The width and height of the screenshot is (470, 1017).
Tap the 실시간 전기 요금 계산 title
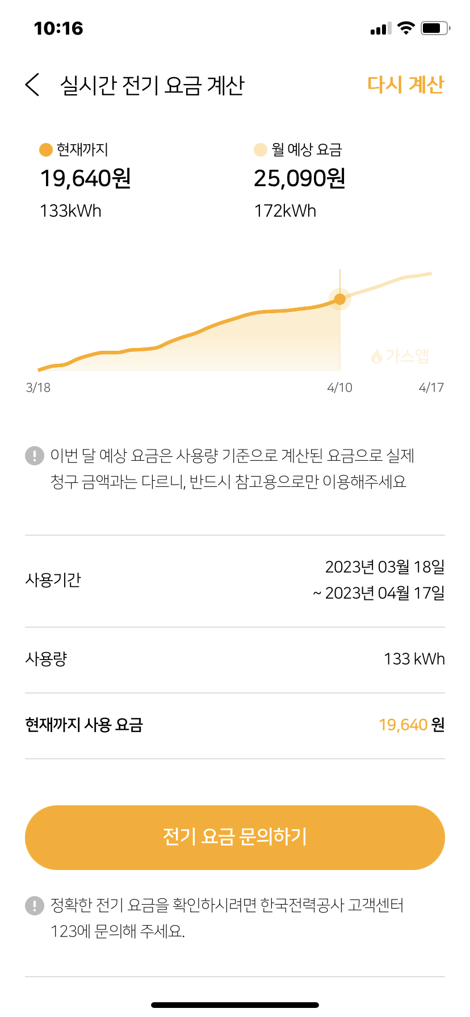coord(152,85)
